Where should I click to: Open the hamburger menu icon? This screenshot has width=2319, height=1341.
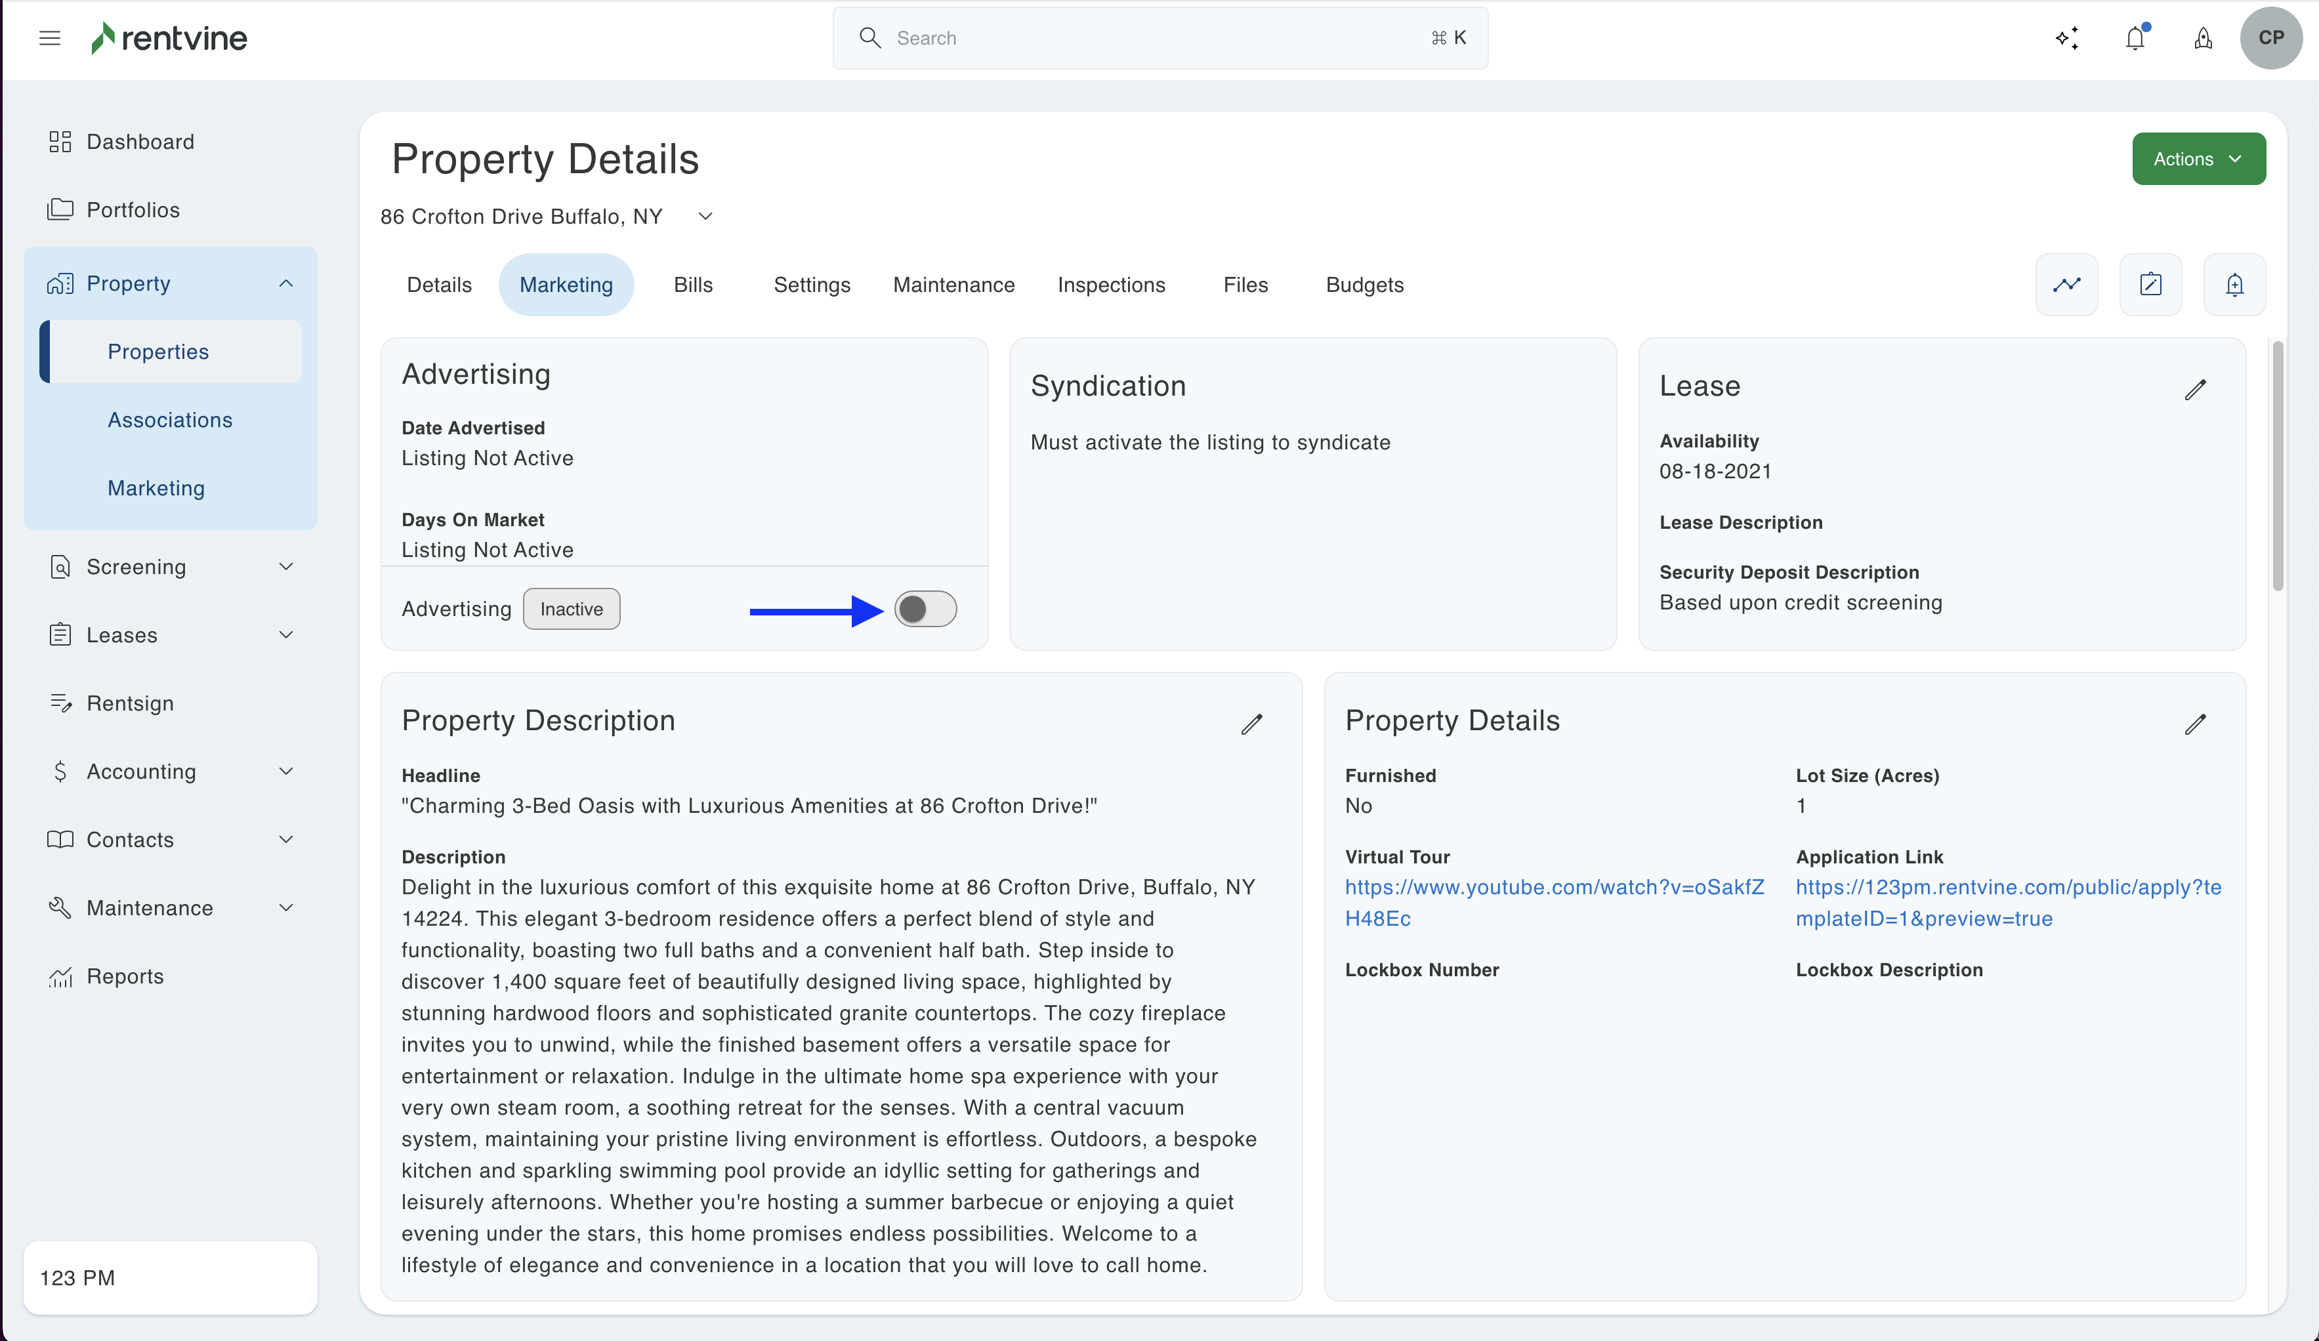coord(50,37)
